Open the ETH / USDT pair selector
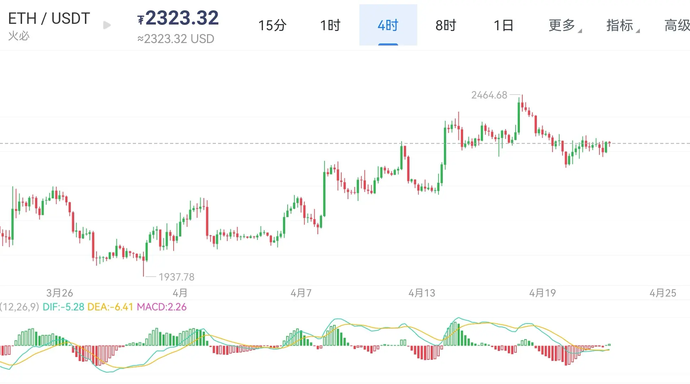 coord(49,18)
